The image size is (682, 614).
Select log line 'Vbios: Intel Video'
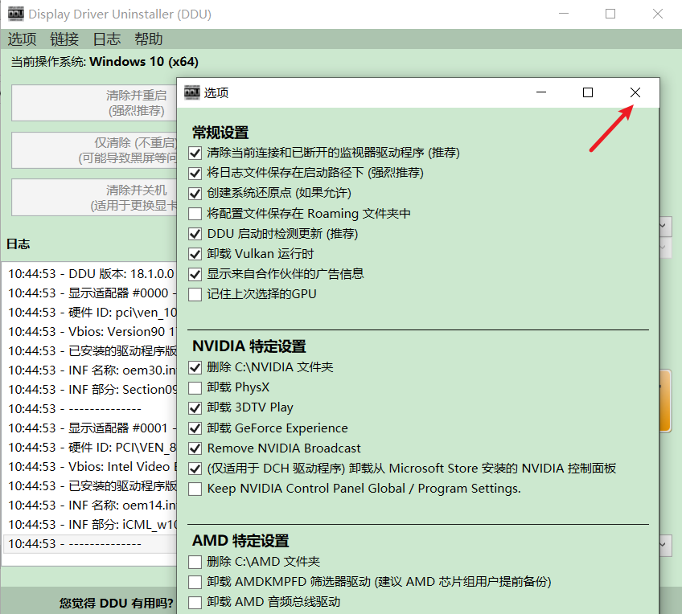point(90,467)
